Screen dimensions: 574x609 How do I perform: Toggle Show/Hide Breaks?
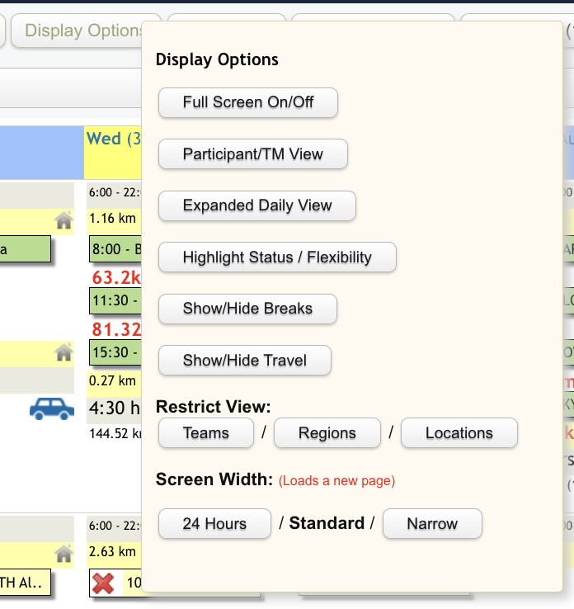pos(247,309)
